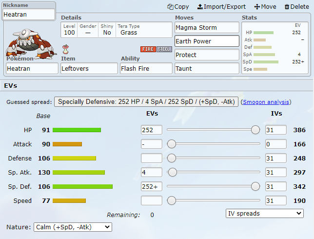Select the Magma Storm move field

tap(207, 27)
